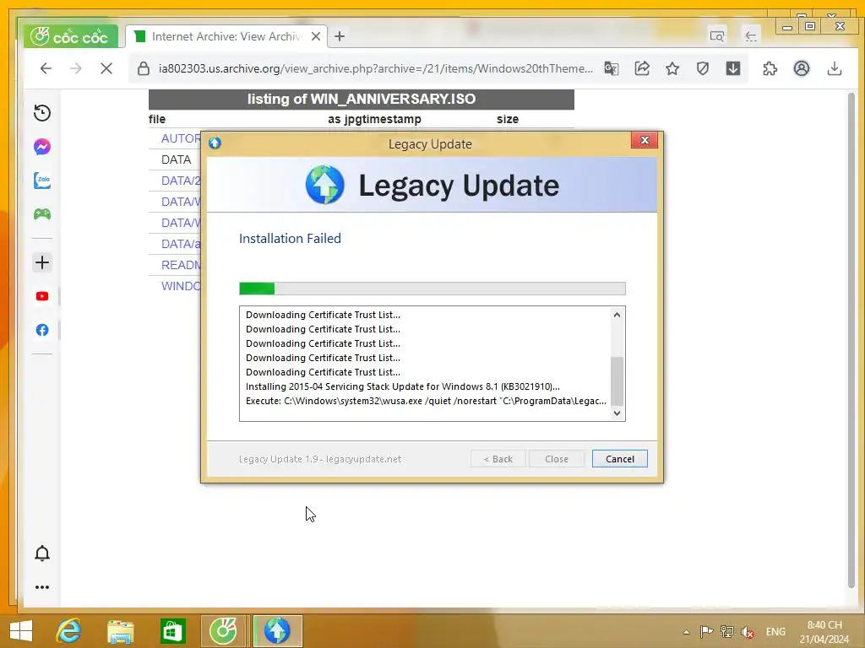Click the padlock site info icon
This screenshot has width=865, height=648.
pyautogui.click(x=144, y=68)
